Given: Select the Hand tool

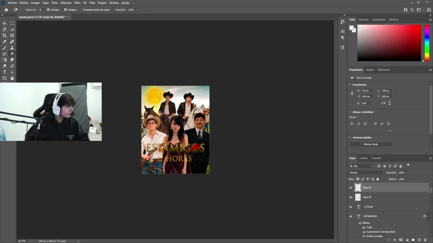Looking at the screenshot, I should click(12, 78).
